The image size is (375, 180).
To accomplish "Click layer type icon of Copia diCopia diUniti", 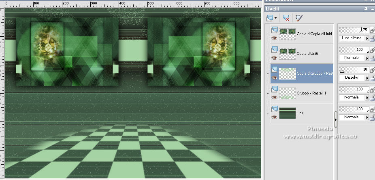I will (x=275, y=30).
